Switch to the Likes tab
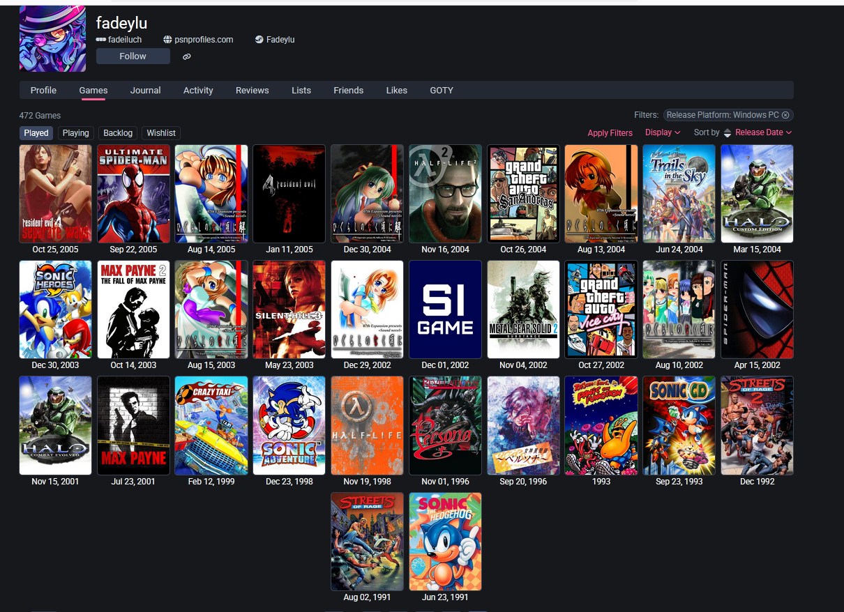The image size is (844, 612). (x=396, y=90)
